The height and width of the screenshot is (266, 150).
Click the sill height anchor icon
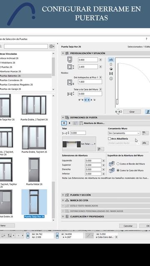(x=70, y=83)
